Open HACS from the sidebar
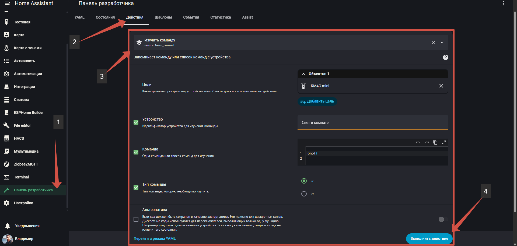 pos(19,138)
